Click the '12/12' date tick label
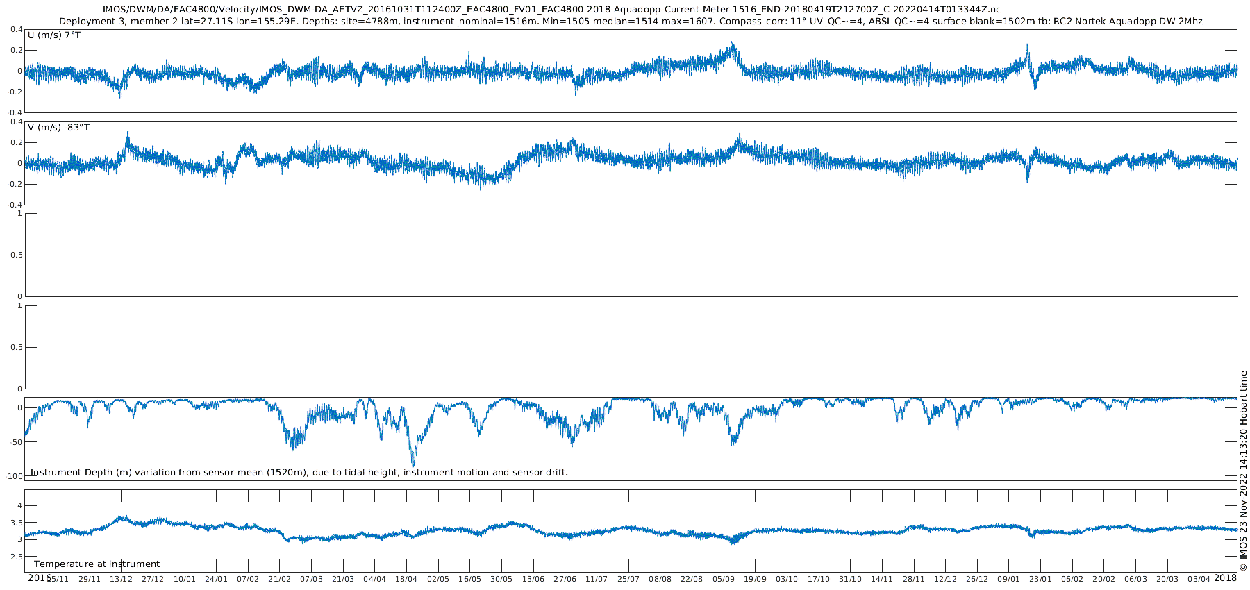This screenshot has width=1250, height=590. (x=946, y=579)
